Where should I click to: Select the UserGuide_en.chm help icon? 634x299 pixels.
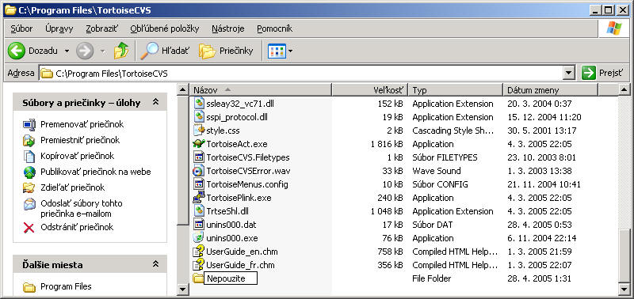pos(199,252)
